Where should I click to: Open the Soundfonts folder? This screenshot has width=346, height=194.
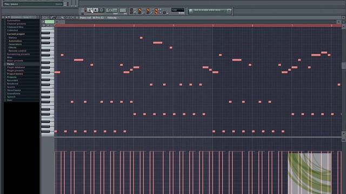14,94
